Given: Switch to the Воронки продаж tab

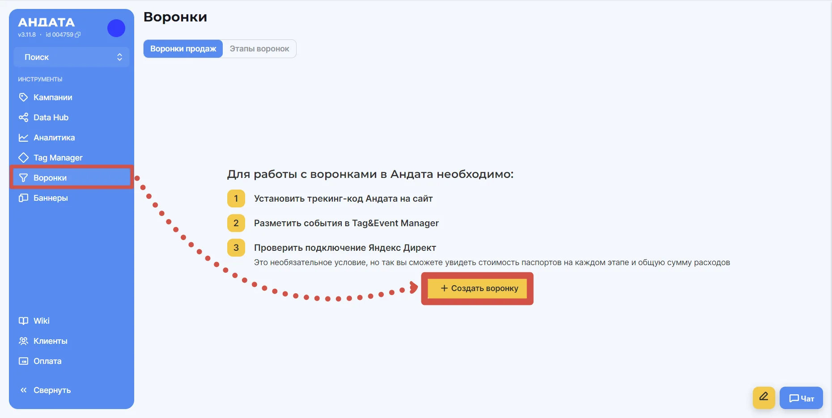Looking at the screenshot, I should [183, 49].
